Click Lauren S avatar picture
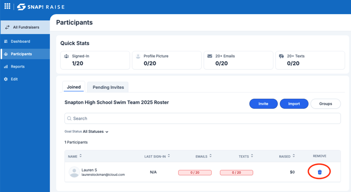This screenshot has width=351, height=192. [x=74, y=172]
